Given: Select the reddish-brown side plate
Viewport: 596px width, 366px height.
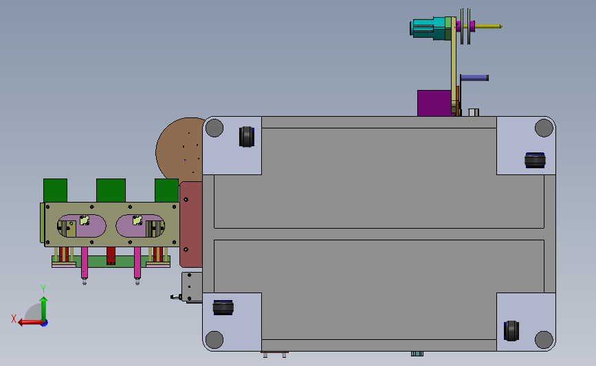Looking at the screenshot, I should pos(191,224).
